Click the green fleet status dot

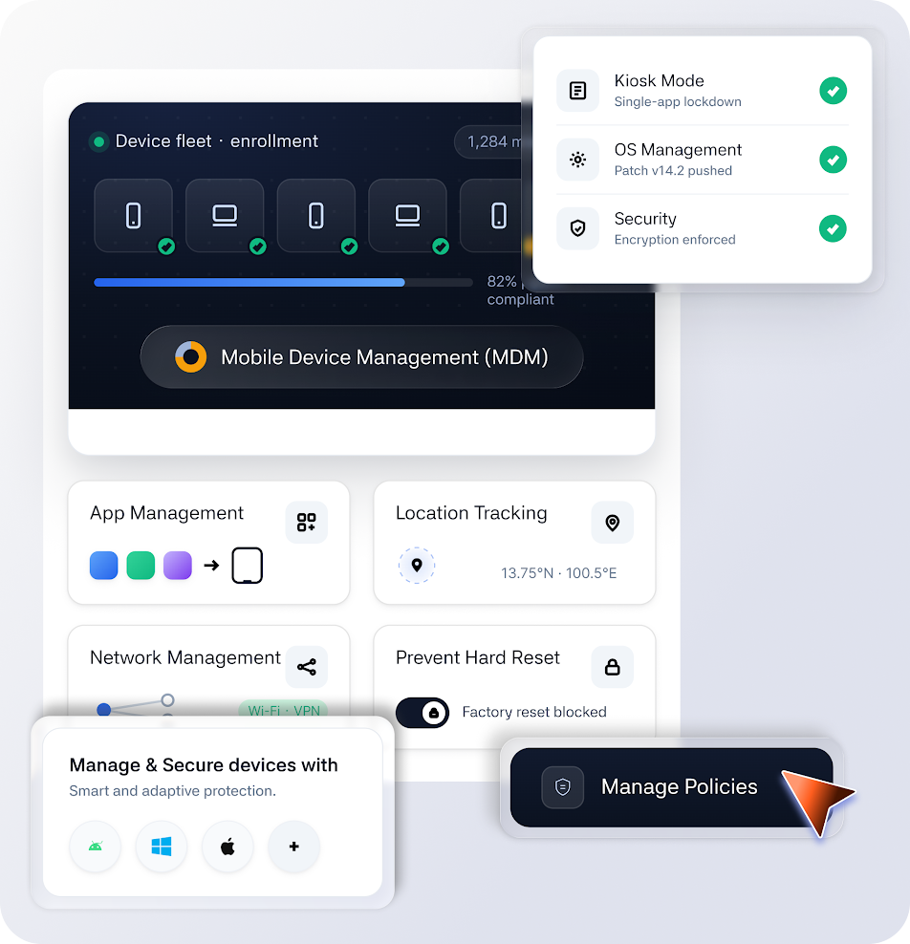coord(98,141)
